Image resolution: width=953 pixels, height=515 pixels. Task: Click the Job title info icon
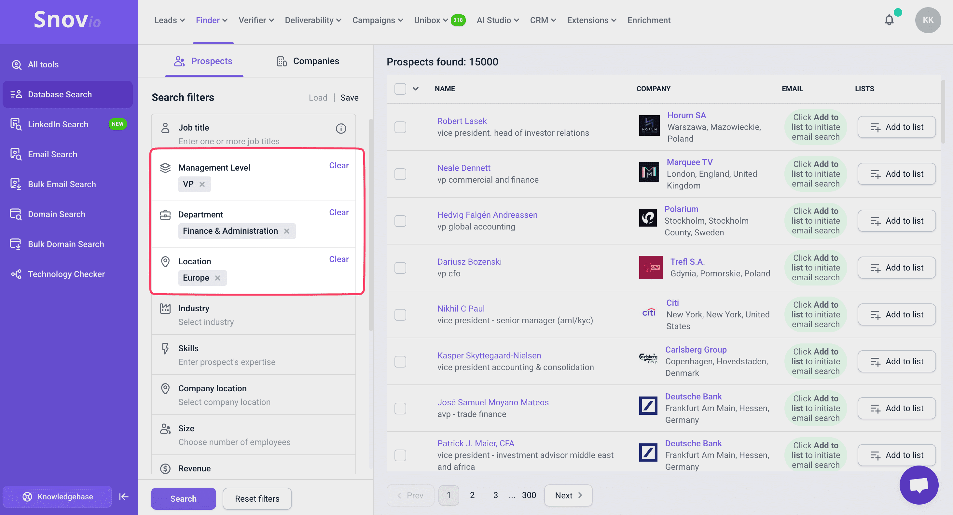pyautogui.click(x=341, y=128)
